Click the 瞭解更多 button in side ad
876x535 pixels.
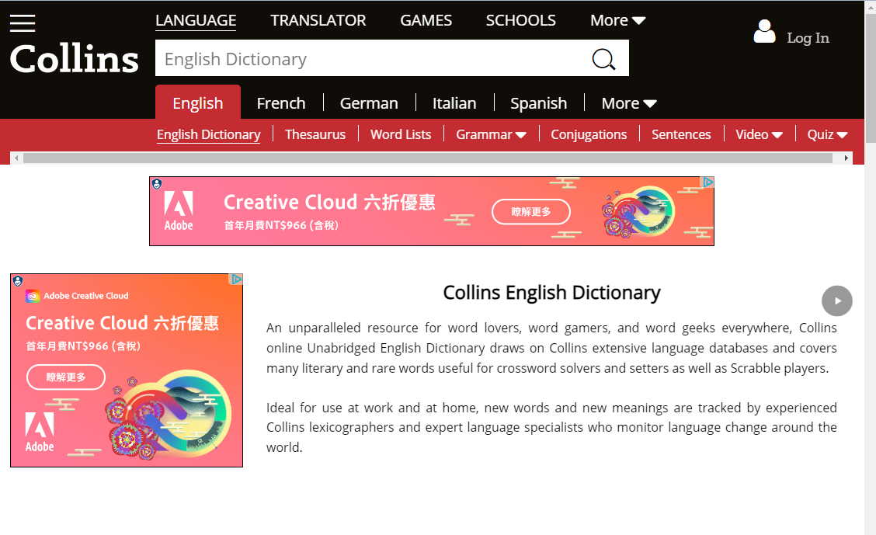[66, 377]
